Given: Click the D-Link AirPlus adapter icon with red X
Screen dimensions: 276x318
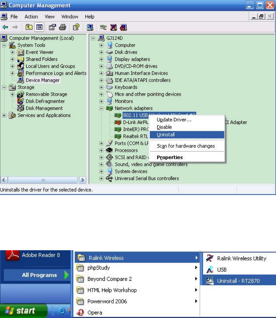Looking at the screenshot, I should click(x=118, y=122).
